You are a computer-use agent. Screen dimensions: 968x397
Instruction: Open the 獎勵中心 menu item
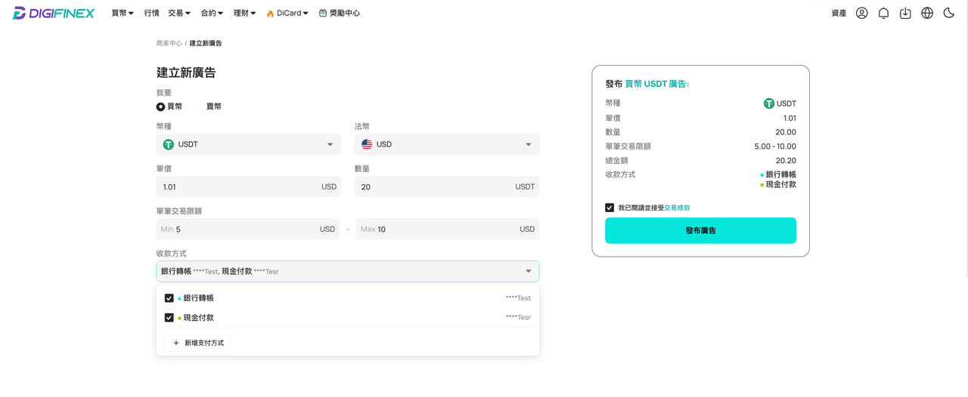click(x=340, y=13)
